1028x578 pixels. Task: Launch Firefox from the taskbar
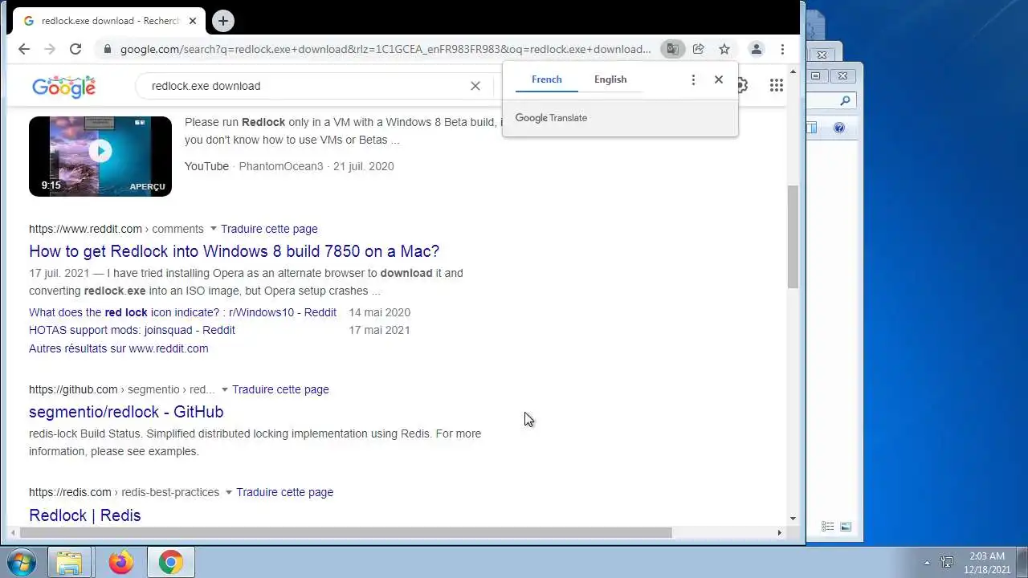[121, 562]
